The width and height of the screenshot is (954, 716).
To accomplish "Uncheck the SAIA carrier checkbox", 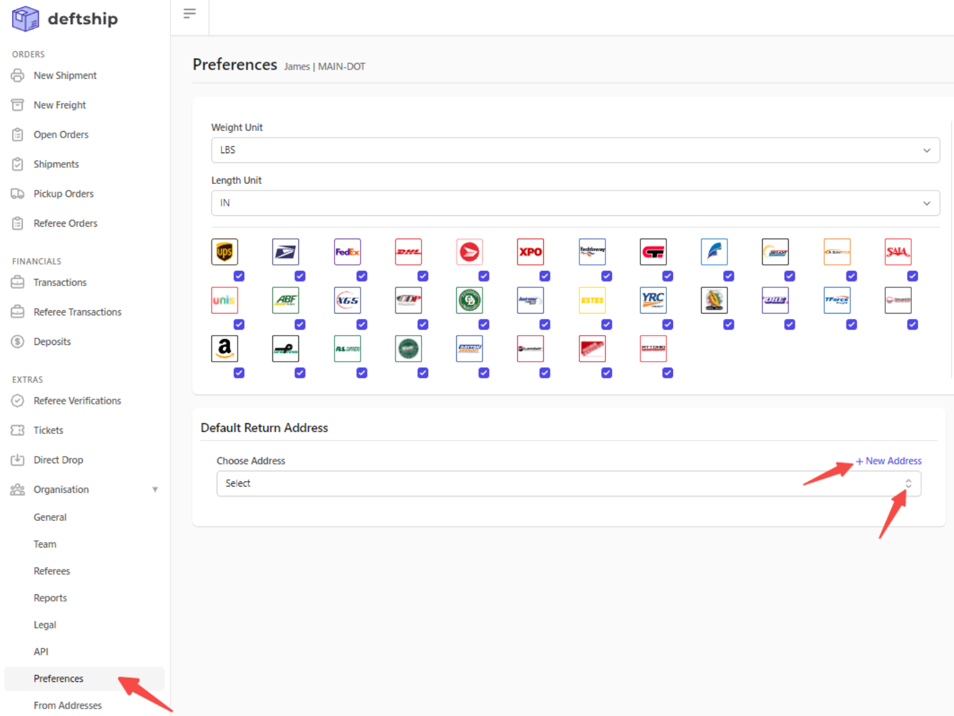I will tap(913, 276).
